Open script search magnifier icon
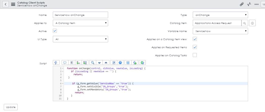This screenshot has height=112, width=265. click(x=93, y=63)
